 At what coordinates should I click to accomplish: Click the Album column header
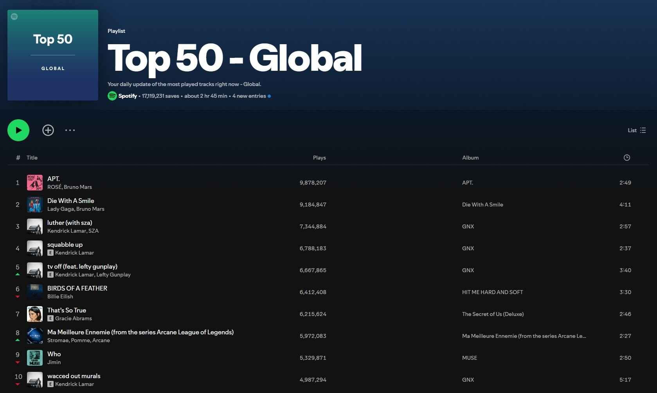click(470, 158)
